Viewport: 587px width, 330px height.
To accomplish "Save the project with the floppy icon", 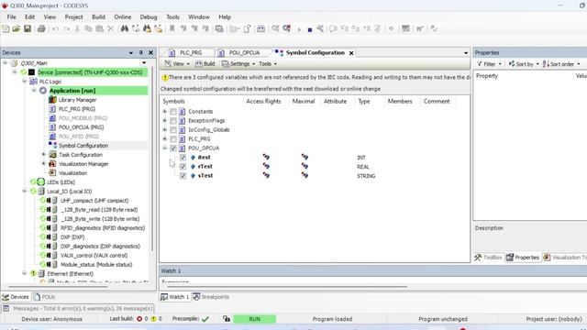I will (x=28, y=28).
